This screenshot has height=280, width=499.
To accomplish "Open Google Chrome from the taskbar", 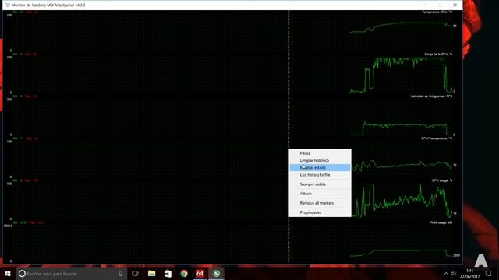I will coord(184,273).
